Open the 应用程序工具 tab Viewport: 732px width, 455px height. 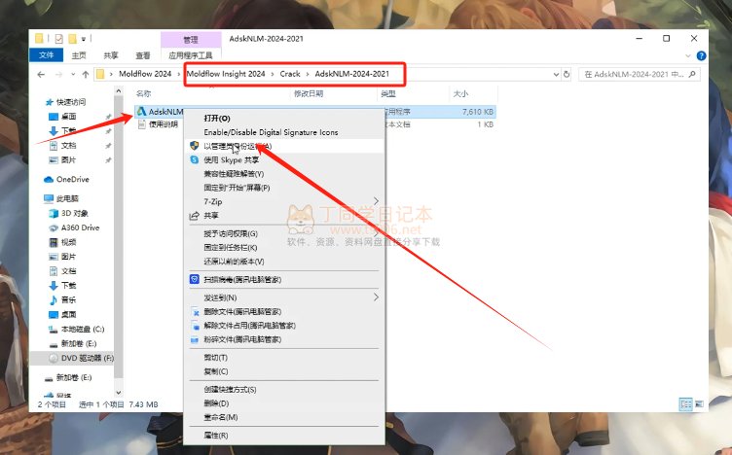[x=191, y=55]
